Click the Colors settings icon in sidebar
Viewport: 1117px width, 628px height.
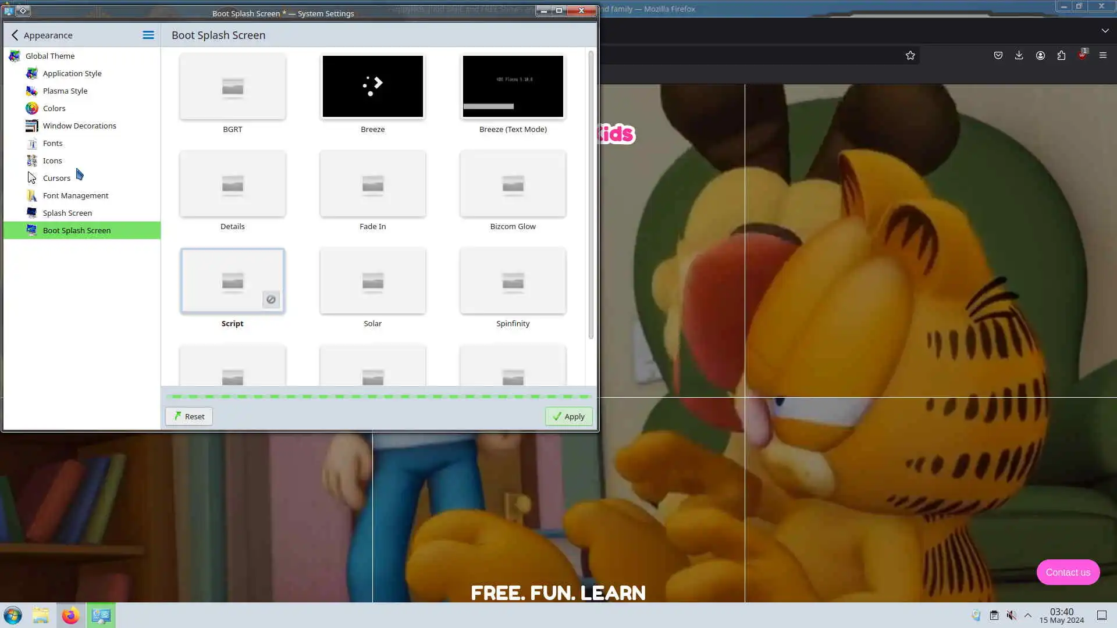tap(32, 108)
